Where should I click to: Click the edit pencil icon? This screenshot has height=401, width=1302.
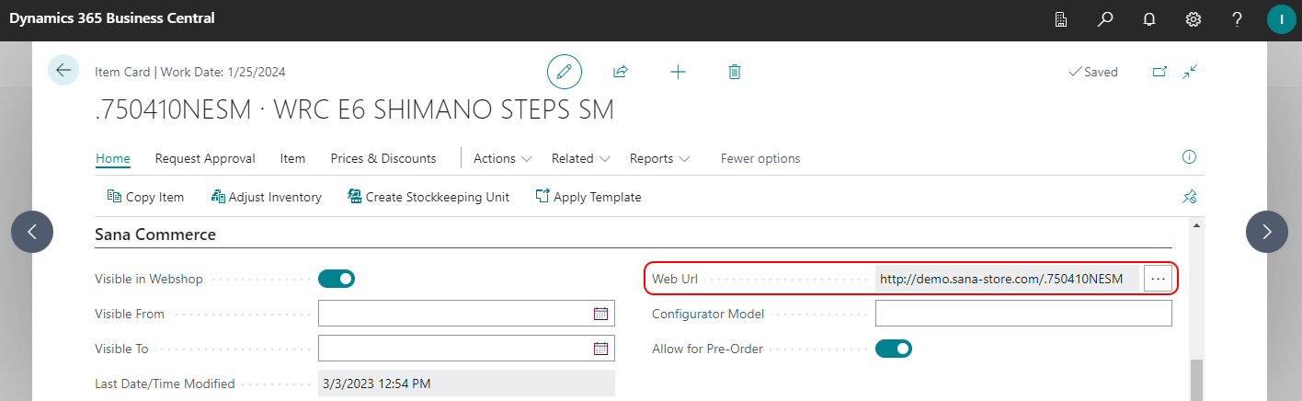pyautogui.click(x=564, y=72)
